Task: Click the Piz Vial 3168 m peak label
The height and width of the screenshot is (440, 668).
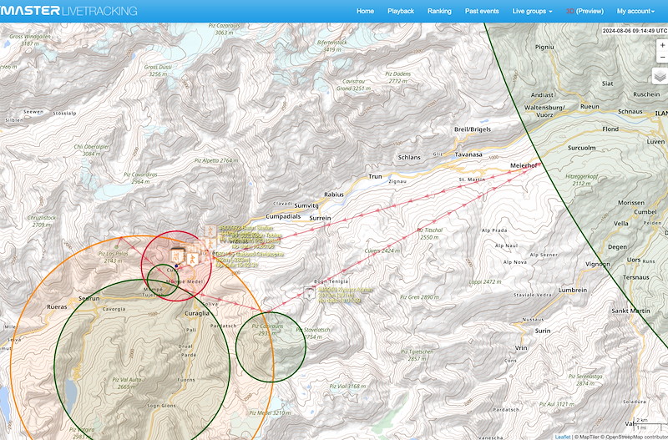Action: (347, 387)
